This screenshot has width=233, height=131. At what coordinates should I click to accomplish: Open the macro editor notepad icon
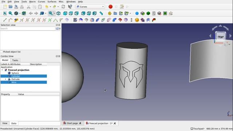coord(122,7)
